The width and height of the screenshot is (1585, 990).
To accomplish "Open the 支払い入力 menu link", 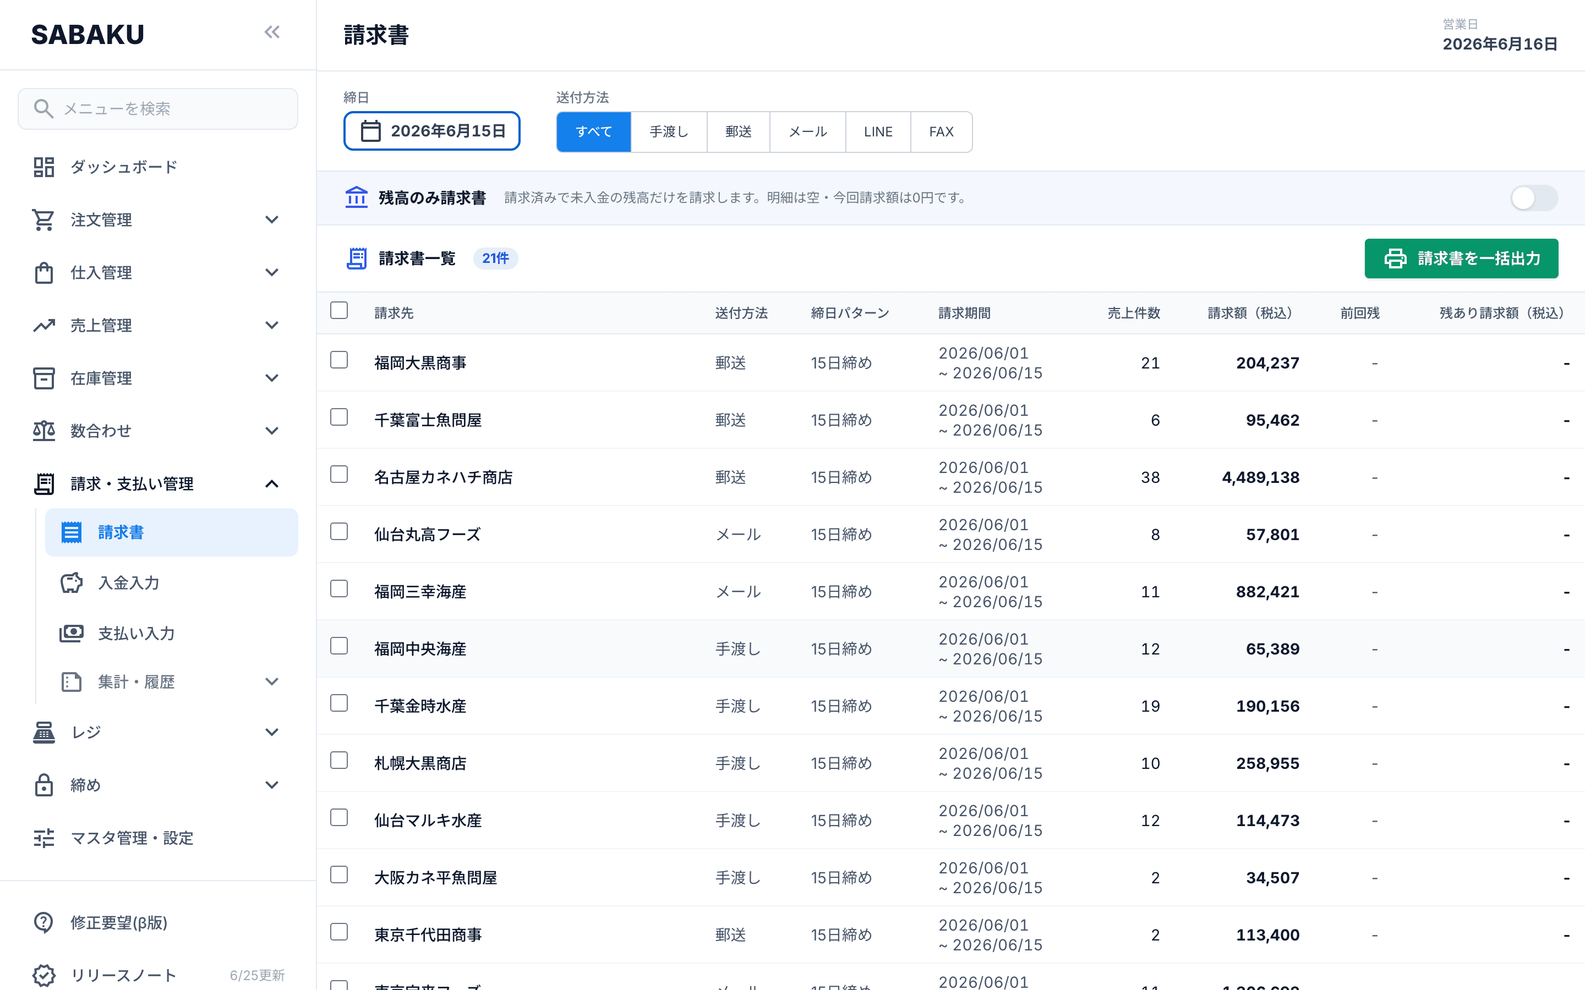I will pyautogui.click(x=172, y=633).
